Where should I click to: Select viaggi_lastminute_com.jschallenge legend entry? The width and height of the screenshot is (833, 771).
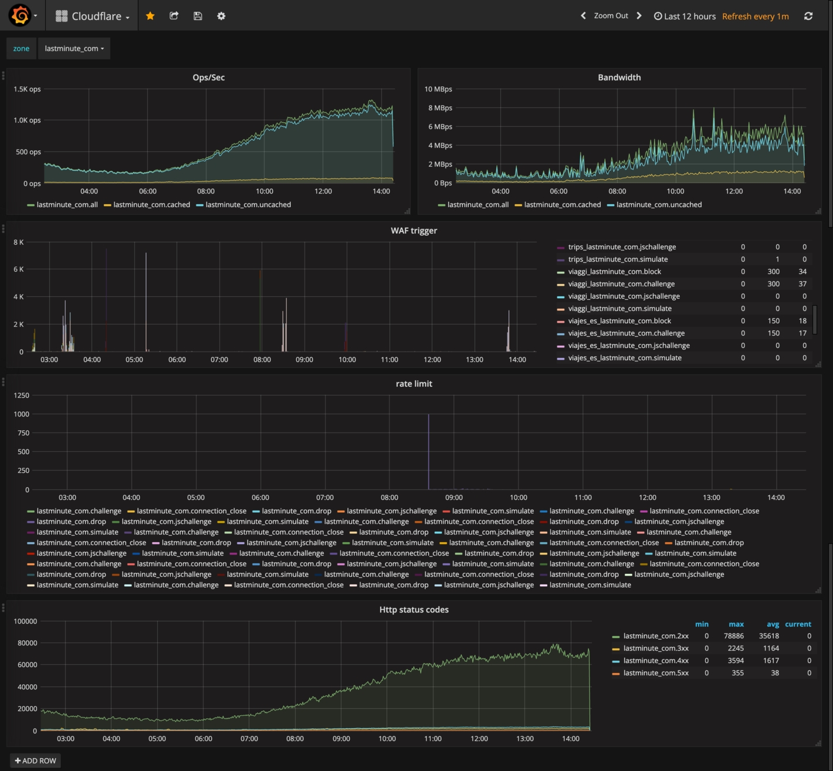tap(624, 296)
